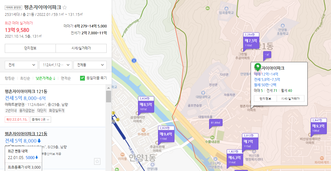Open the underlined 평촌자이아이파크 121동 listing title
Screen dimensions: 331x171
click(26, 134)
